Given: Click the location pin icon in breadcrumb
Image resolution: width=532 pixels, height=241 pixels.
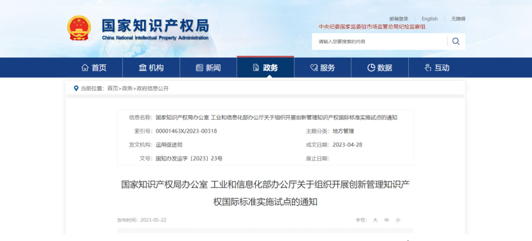Looking at the screenshot, I should click(x=76, y=88).
